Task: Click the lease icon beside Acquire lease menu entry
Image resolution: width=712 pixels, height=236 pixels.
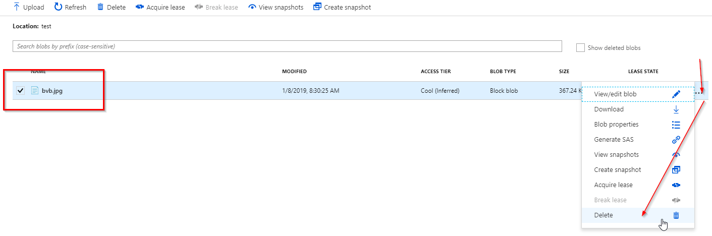Action: 676,185
